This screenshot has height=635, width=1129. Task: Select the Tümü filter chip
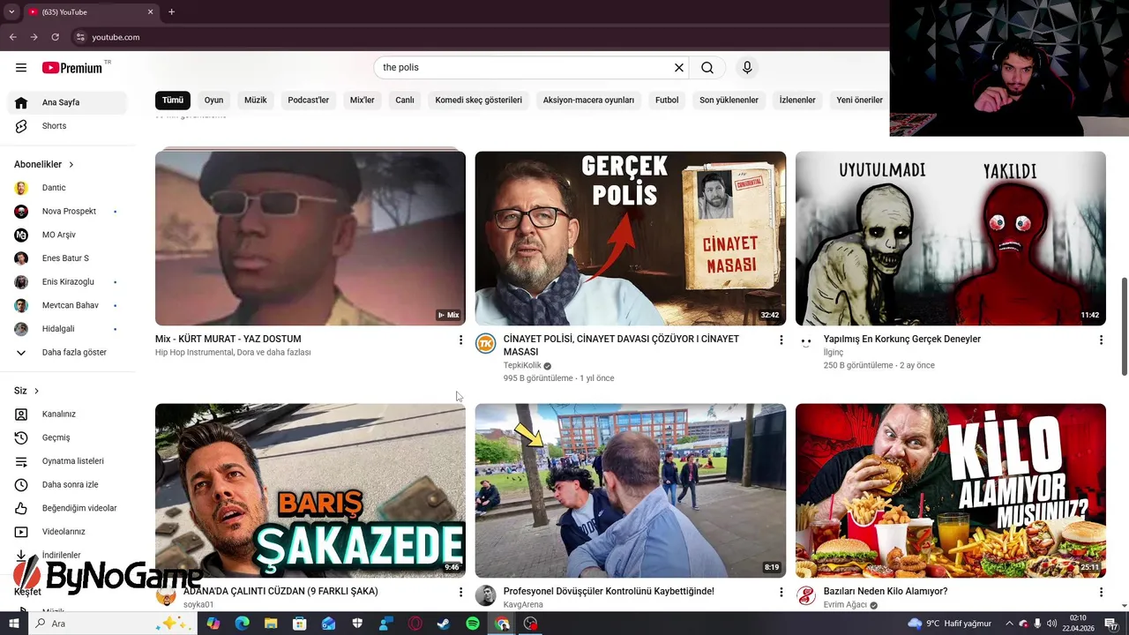[x=173, y=101]
